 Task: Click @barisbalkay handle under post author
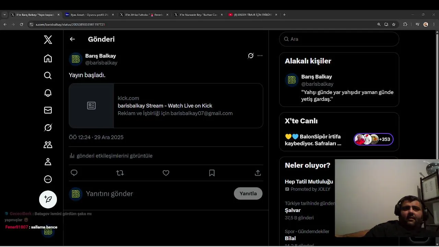tap(101, 63)
